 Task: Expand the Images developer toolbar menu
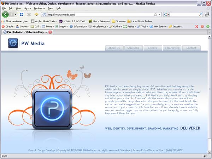click(61, 26)
